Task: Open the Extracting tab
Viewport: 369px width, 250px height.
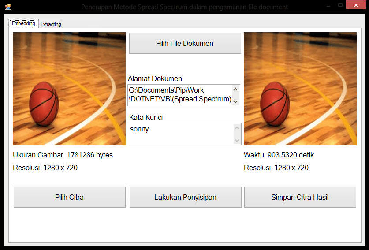Action: click(x=51, y=24)
